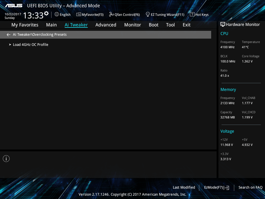Open the My Favorites tab
Screen dimensions: 265x199
pos(25,25)
